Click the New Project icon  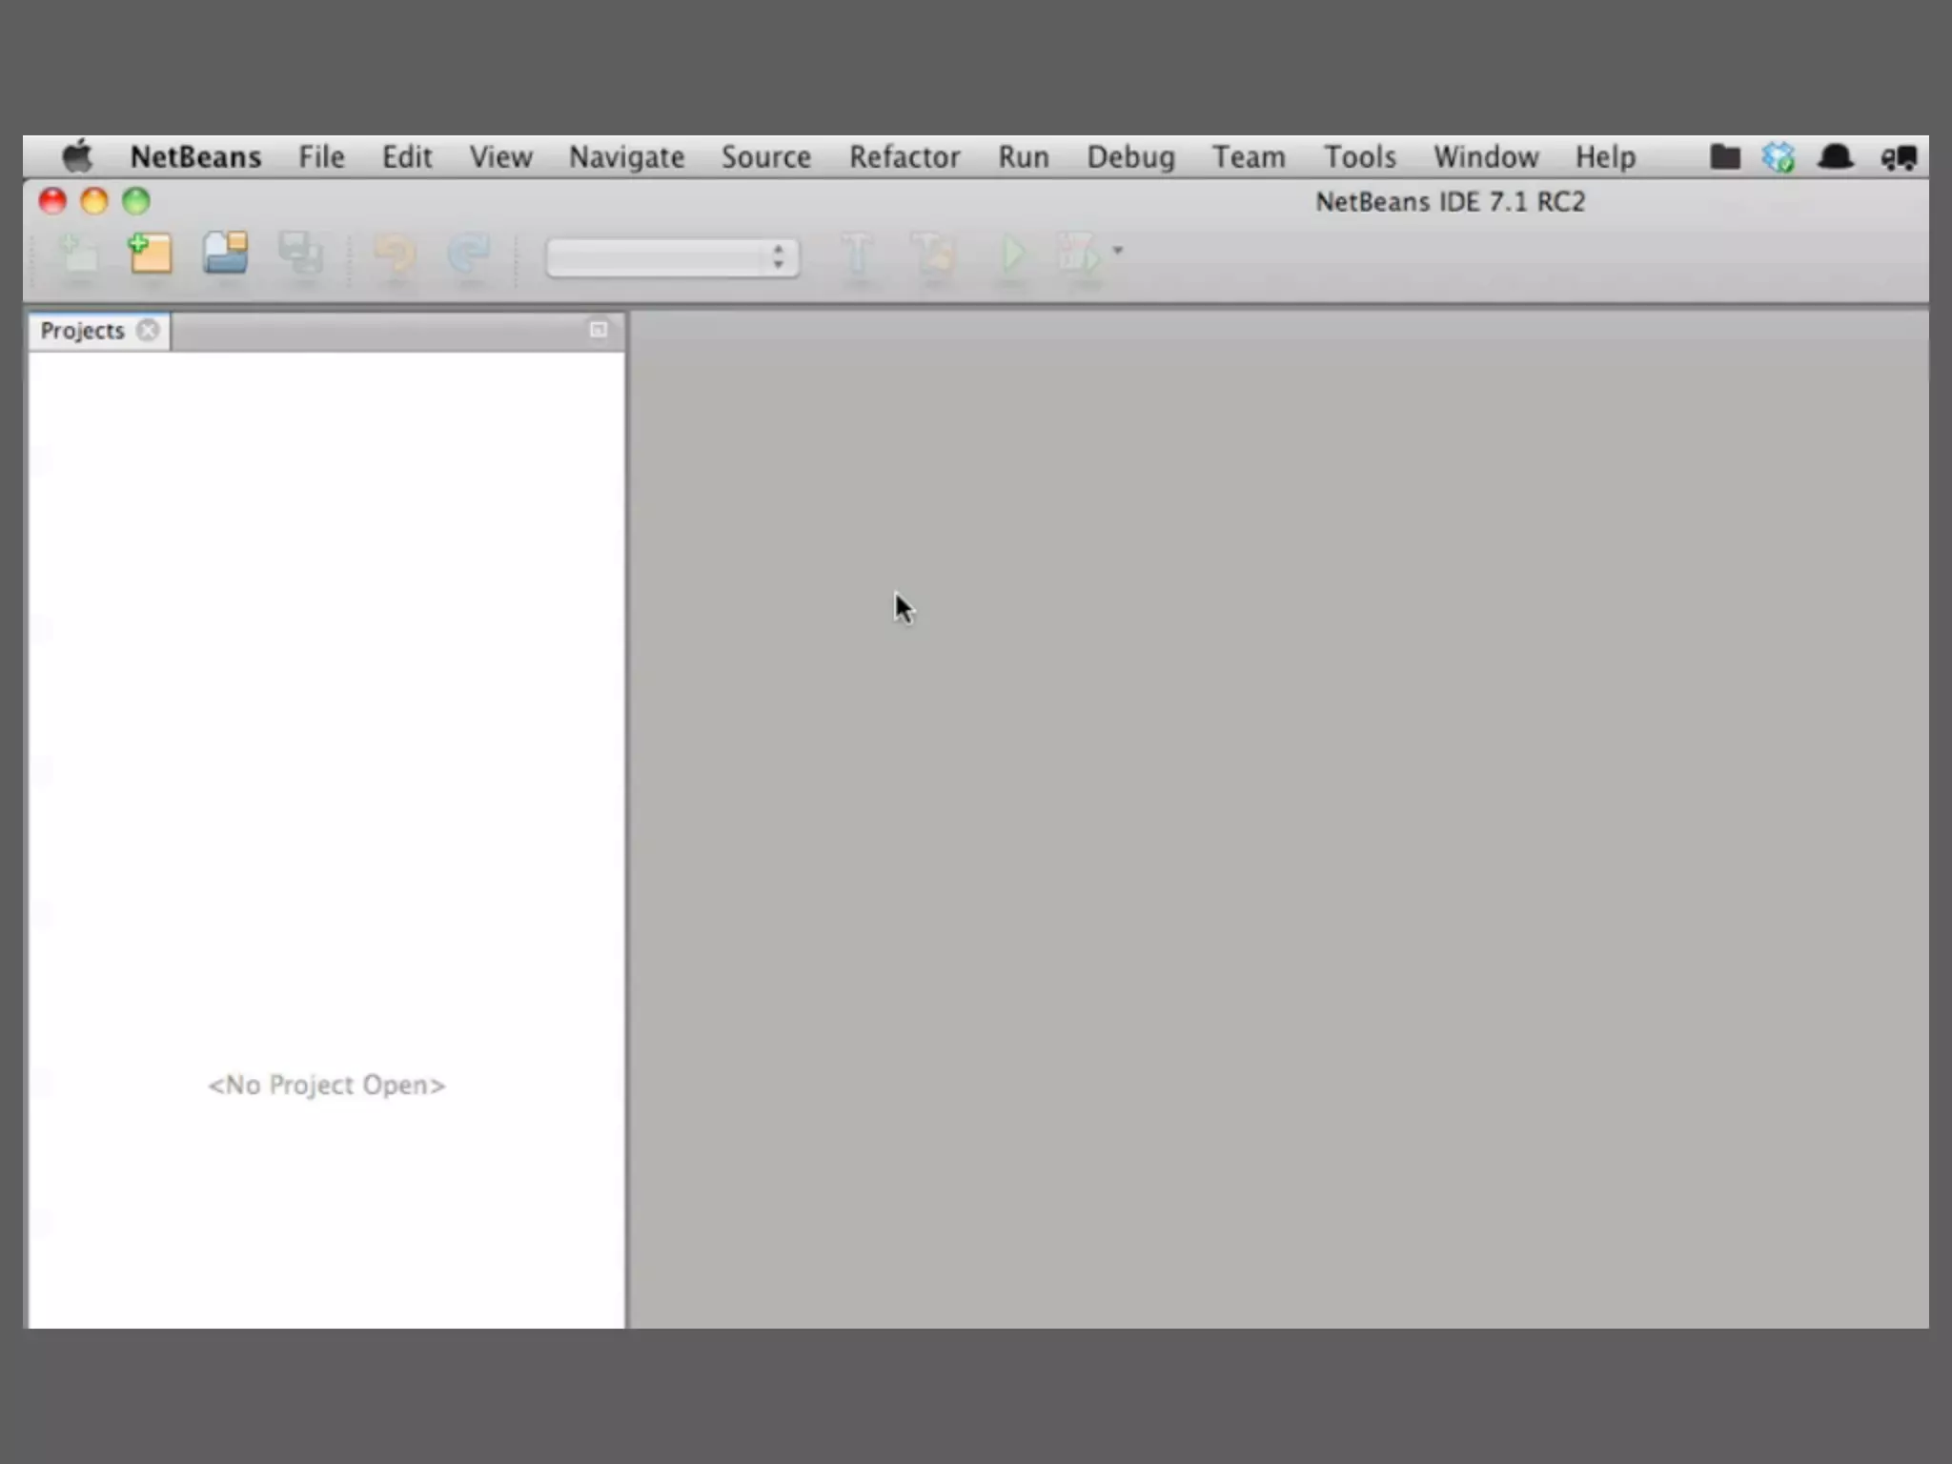pos(152,254)
